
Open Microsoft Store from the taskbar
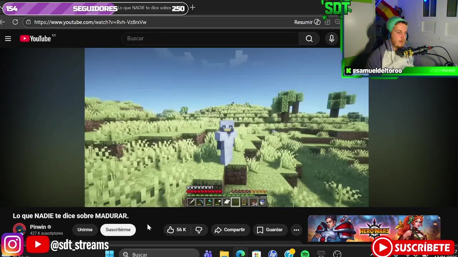(257, 254)
